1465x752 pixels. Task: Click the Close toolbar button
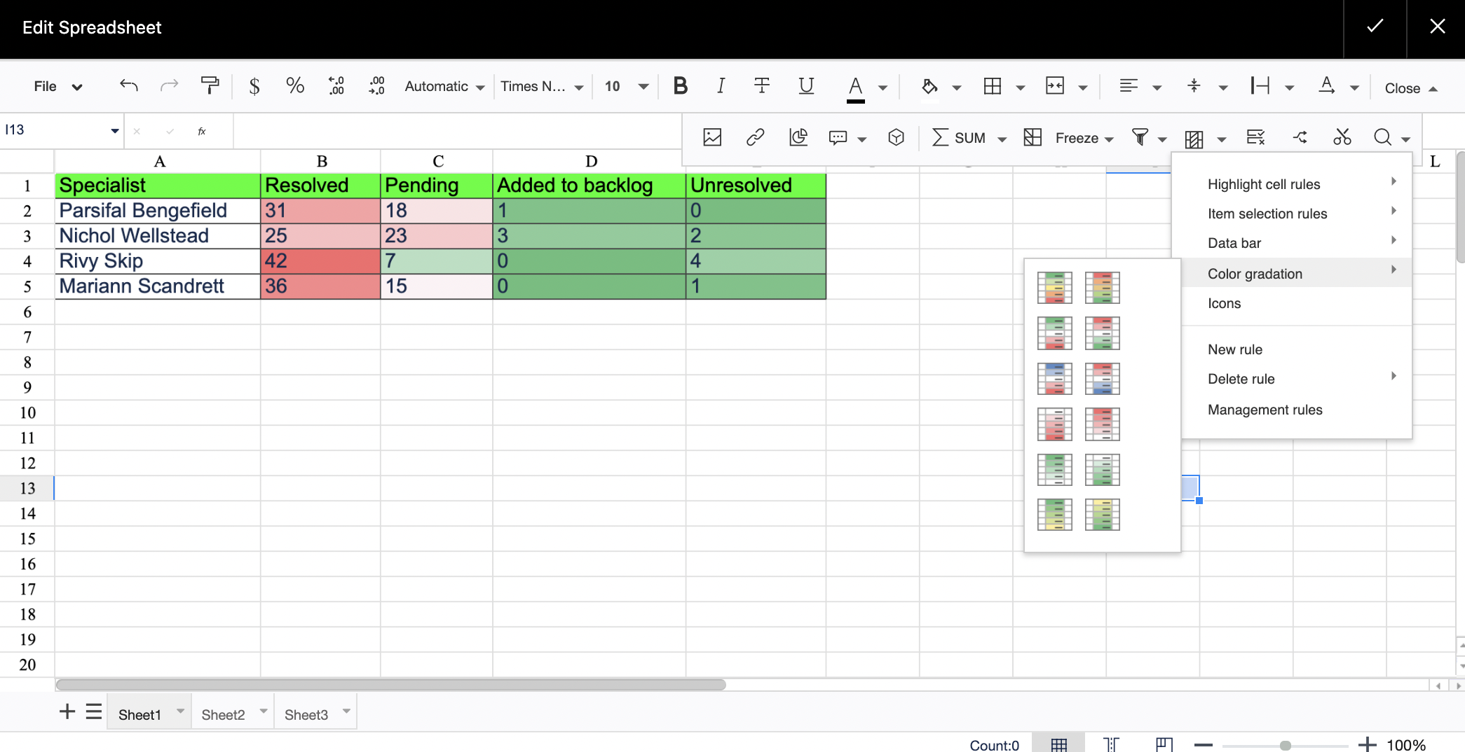pyautogui.click(x=1410, y=88)
